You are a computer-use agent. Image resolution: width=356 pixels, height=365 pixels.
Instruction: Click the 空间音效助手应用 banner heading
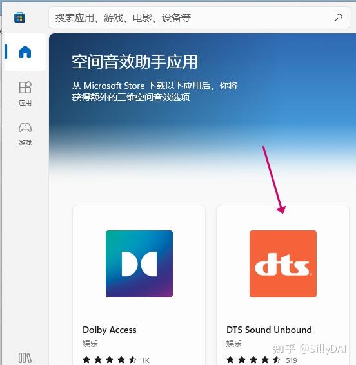coord(135,62)
